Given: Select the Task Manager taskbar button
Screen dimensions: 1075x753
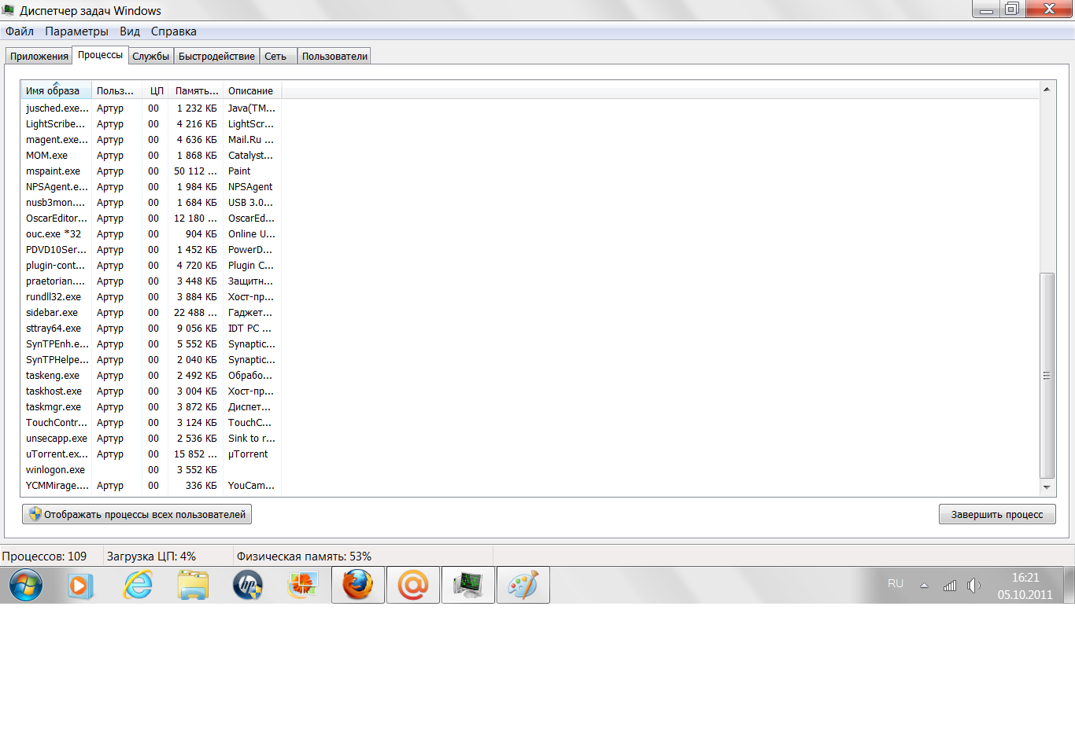Looking at the screenshot, I should pos(468,586).
